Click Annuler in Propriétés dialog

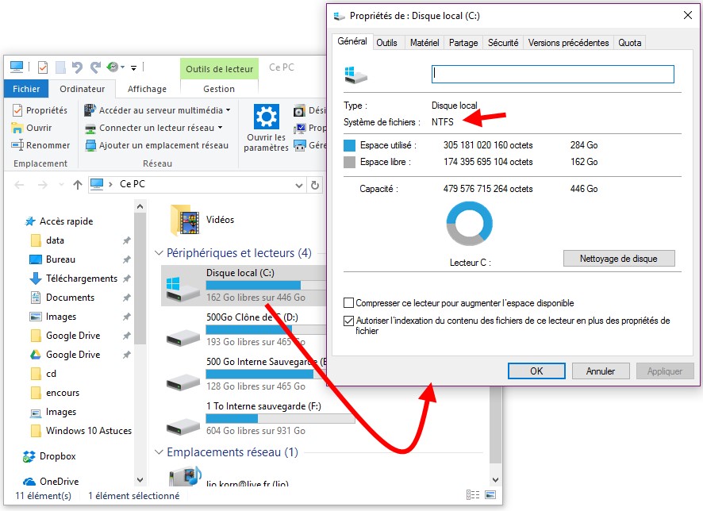[601, 371]
